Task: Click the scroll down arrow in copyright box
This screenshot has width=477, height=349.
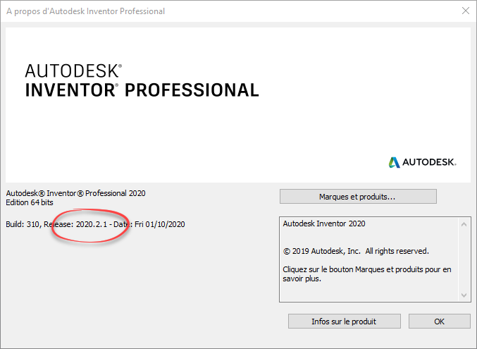Action: point(464,295)
